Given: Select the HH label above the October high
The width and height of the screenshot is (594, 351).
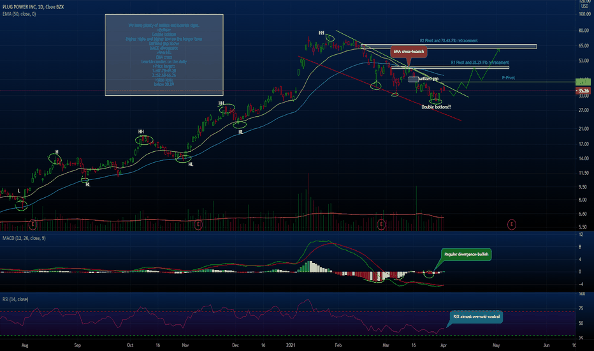Looking at the screenshot, I should click(x=141, y=131).
